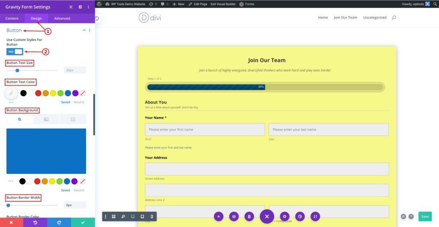The image size is (439, 227).
Task: Open builder toolbar three-dot menu
Action: click(105, 217)
